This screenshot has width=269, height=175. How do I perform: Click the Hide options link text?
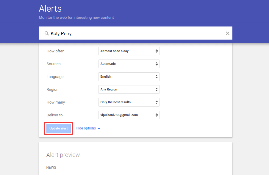(86, 128)
